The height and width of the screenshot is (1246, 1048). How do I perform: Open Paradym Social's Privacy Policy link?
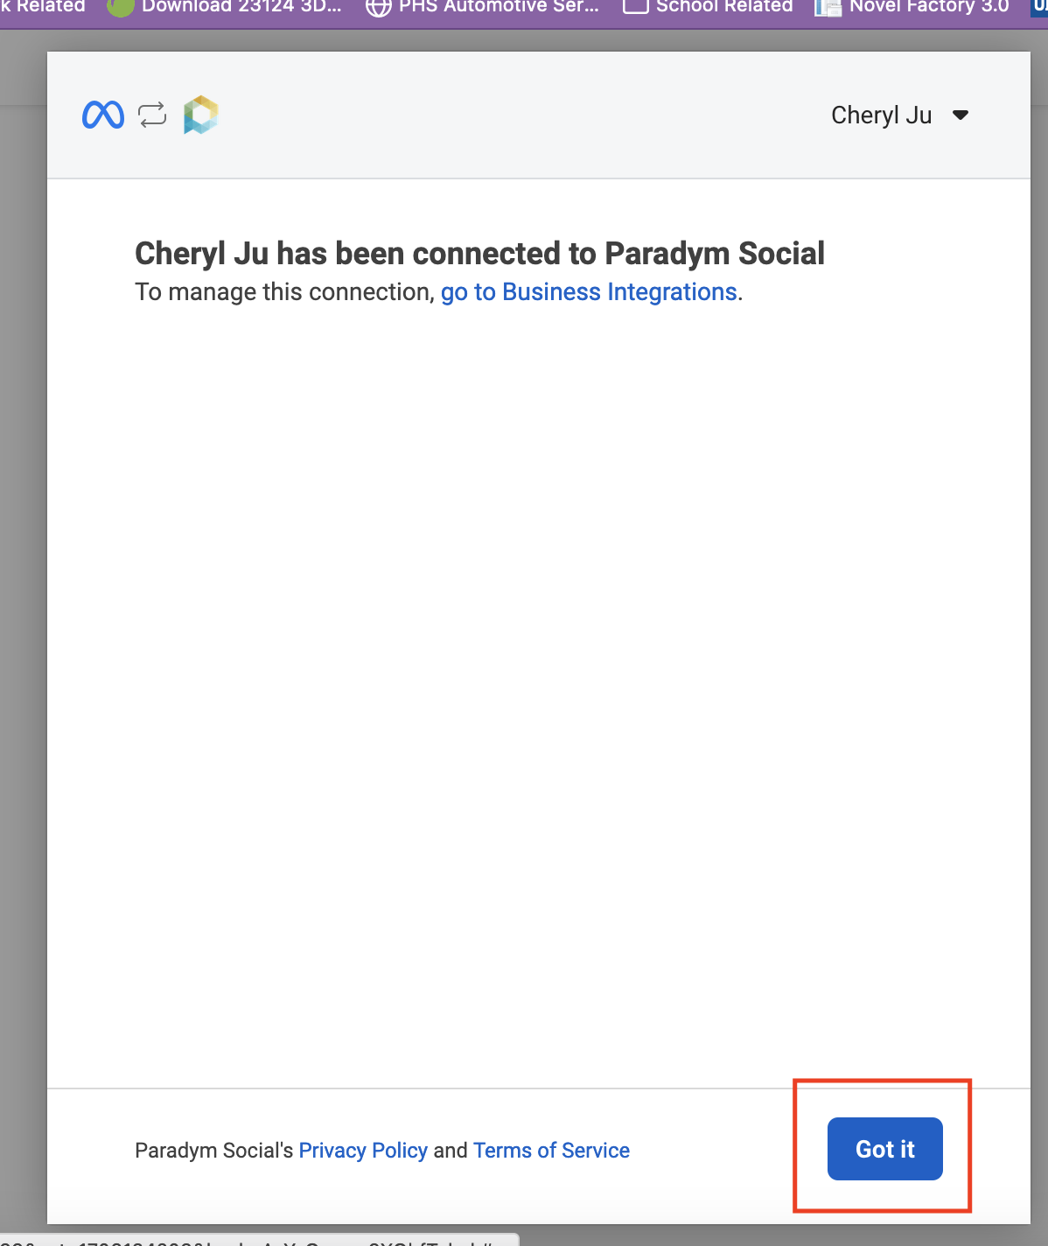coord(363,1151)
